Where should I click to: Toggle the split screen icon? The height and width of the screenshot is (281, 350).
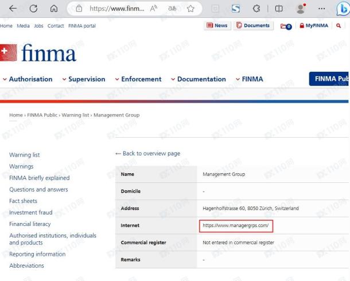tap(279, 9)
